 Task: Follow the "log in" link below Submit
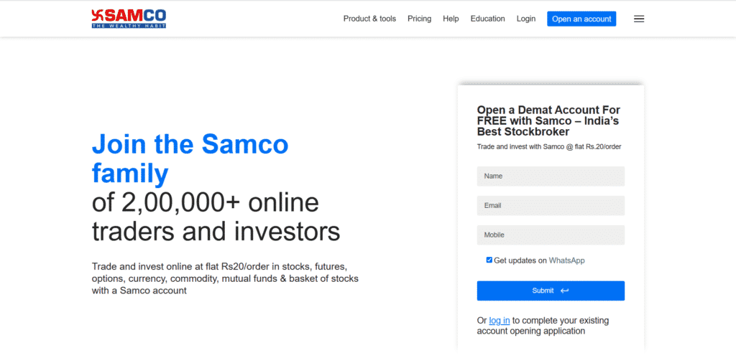[500, 321]
